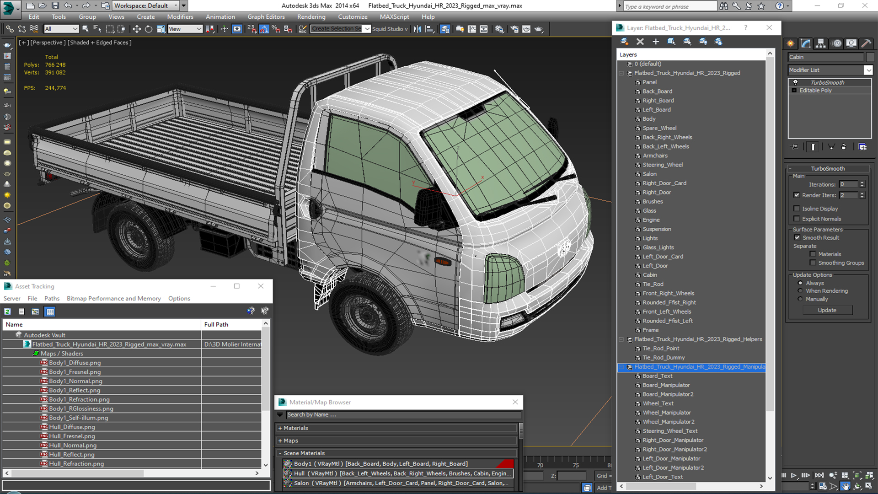Enable Separate by Materials checkbox
Viewport: 878px width, 494px height.
(x=813, y=254)
